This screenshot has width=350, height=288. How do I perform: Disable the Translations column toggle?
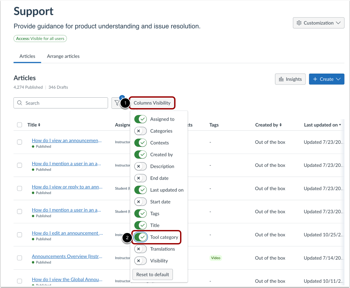pyautogui.click(x=140, y=249)
